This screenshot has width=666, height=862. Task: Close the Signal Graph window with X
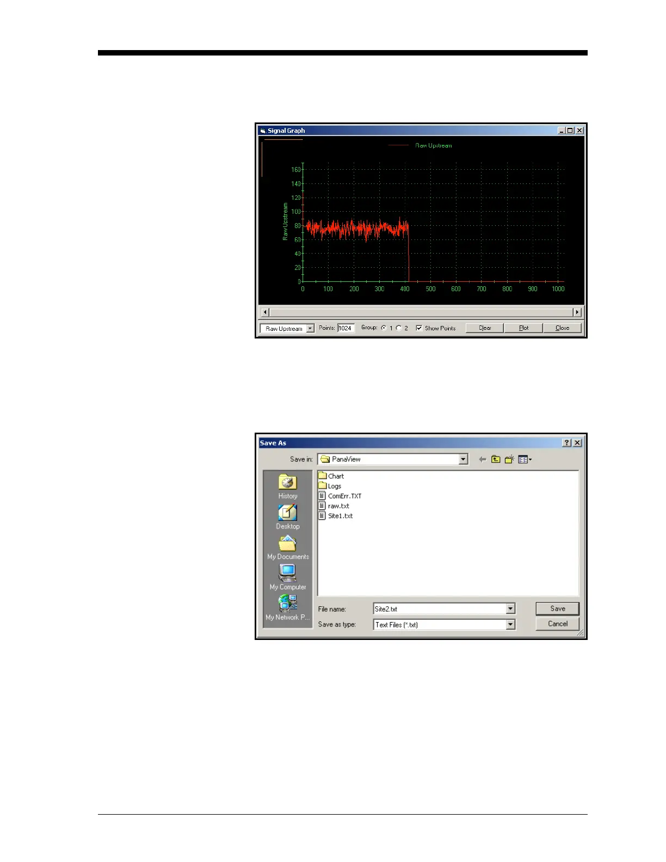[579, 131]
